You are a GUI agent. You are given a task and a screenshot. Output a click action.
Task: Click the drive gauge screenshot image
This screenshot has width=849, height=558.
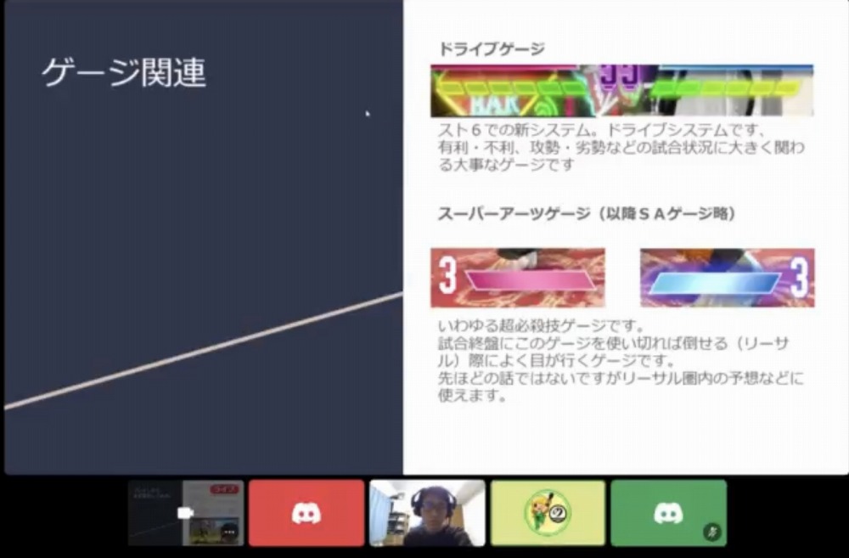[x=622, y=91]
